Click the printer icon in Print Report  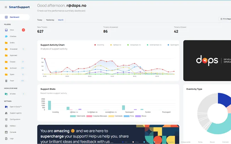click(221, 19)
